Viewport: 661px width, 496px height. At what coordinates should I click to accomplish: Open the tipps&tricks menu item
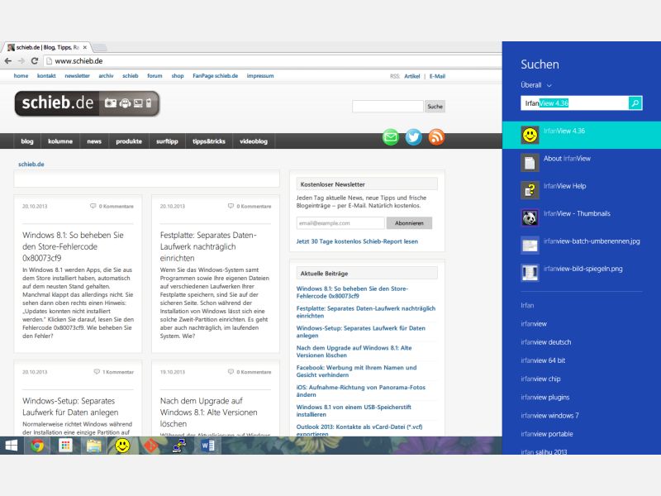click(x=209, y=141)
